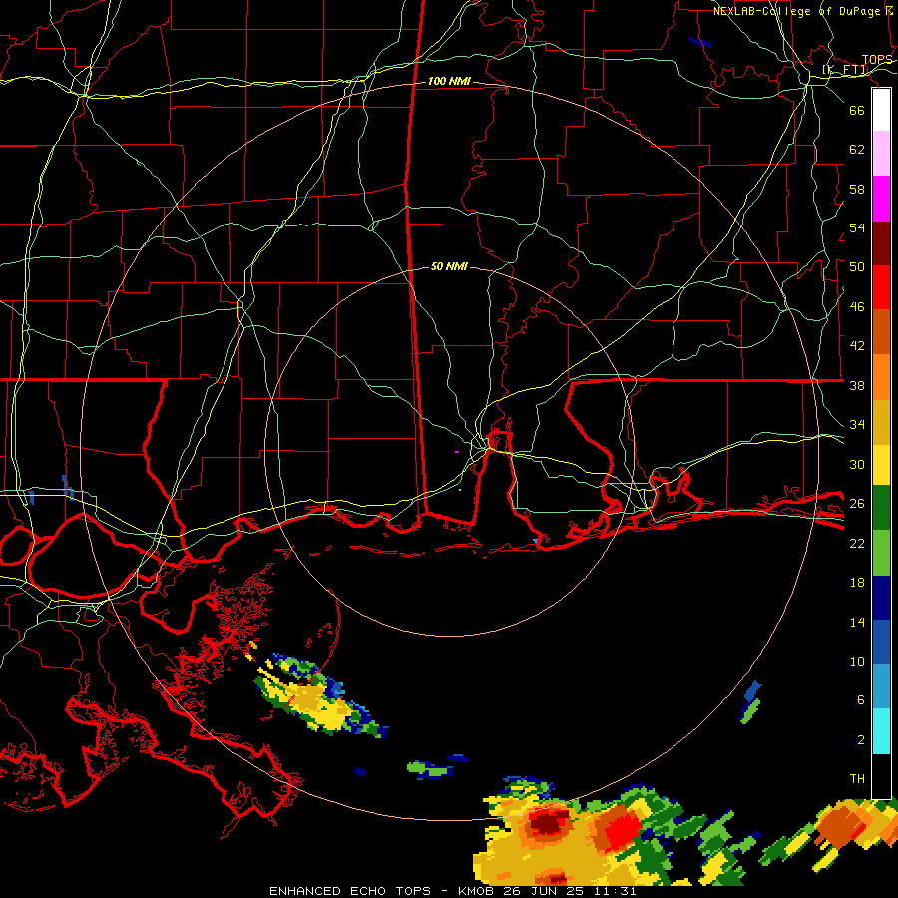Click the medium blue 10 kft legend swatch

[x=881, y=643]
